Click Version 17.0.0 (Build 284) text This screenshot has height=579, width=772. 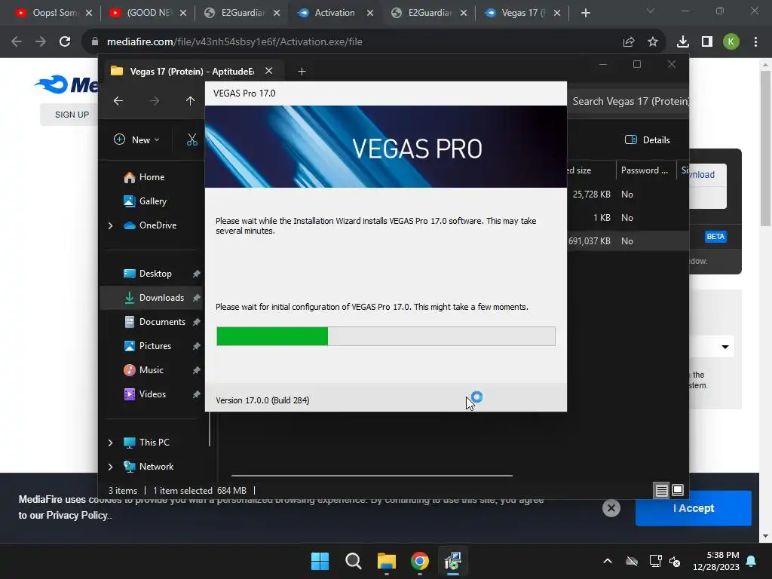[262, 401]
